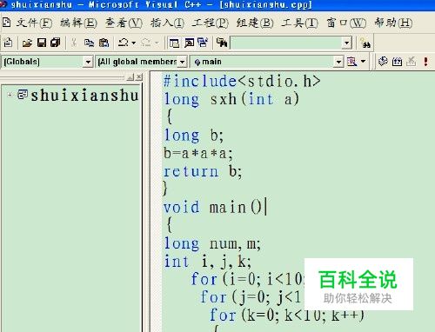
Task: Open the 组建(B) menu
Action: coord(255,23)
